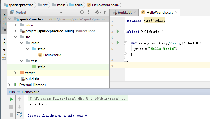Toggle the 7: Structure side tool window
This screenshot has height=119, width=210.
click(4, 49)
